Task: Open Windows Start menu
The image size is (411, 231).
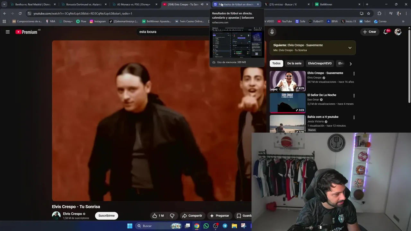Action: click(x=130, y=226)
